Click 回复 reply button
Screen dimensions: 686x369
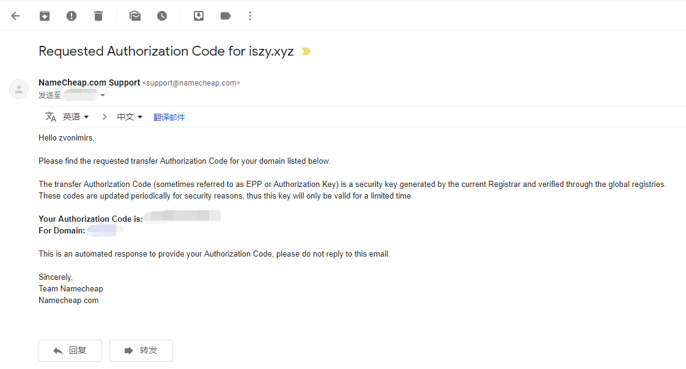tap(69, 351)
